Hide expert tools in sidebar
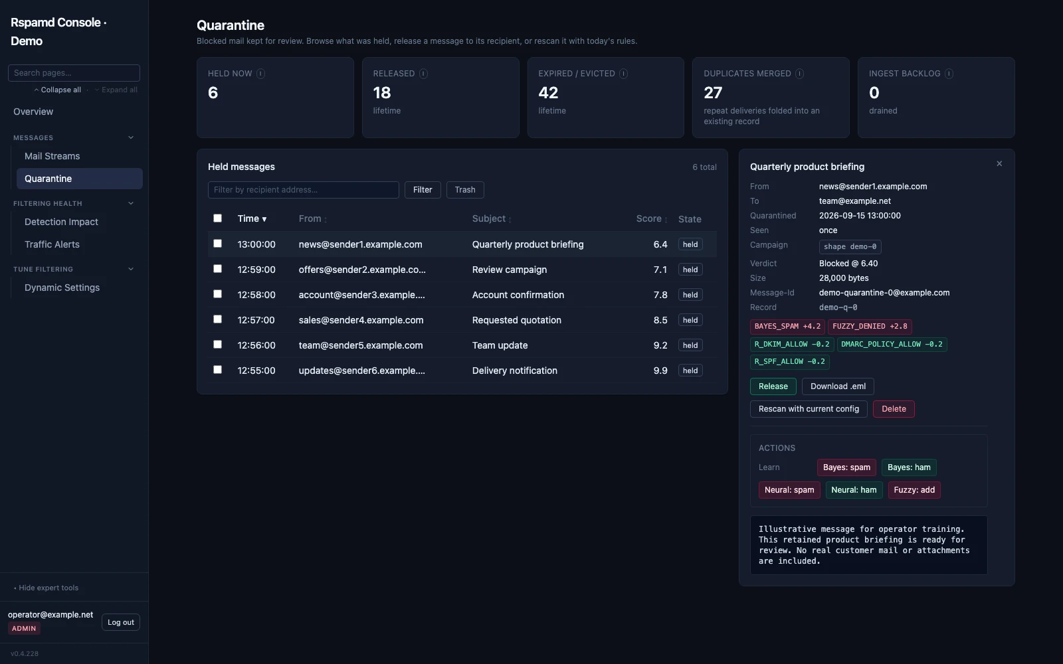Image resolution: width=1063 pixels, height=664 pixels. [x=46, y=588]
